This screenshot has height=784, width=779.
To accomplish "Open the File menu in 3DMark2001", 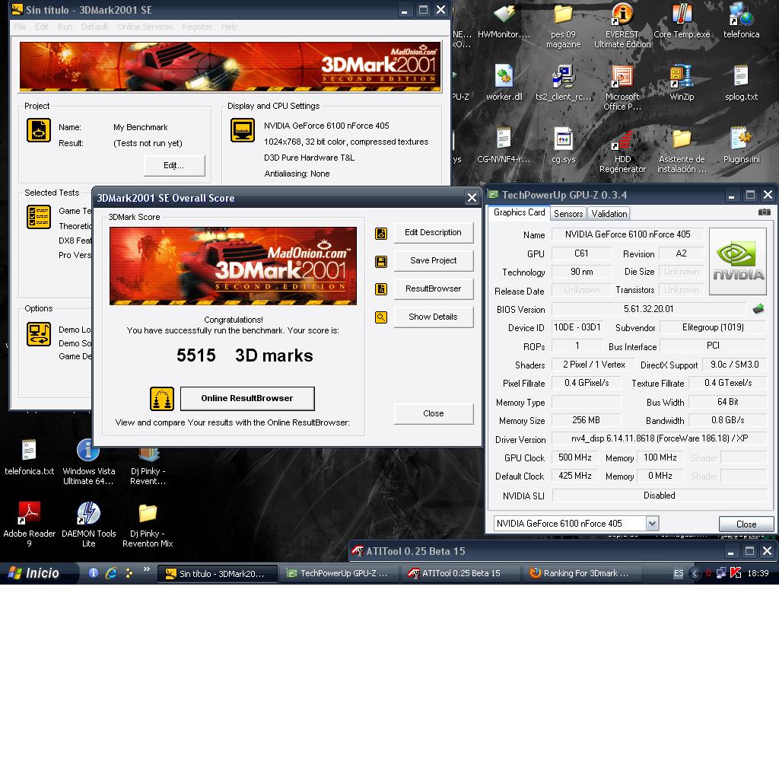I will pos(20,27).
